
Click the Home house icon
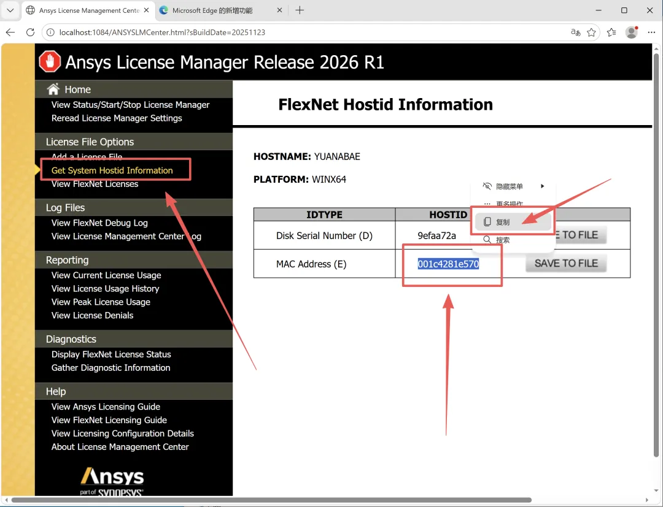pos(53,89)
